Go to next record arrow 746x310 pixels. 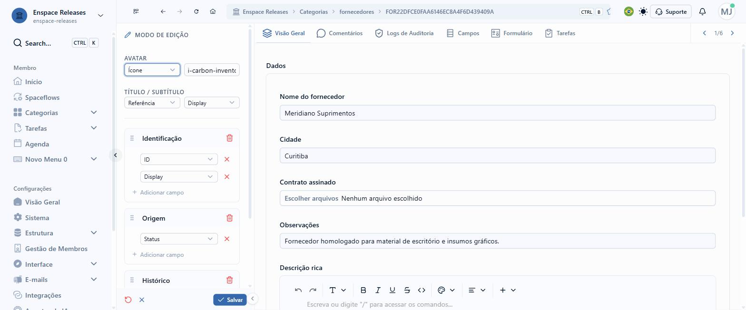click(732, 33)
